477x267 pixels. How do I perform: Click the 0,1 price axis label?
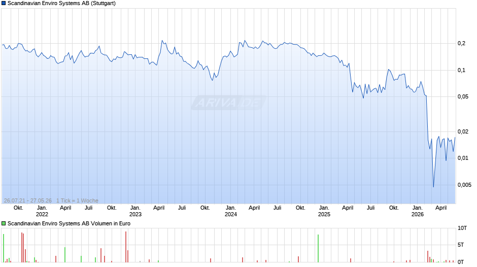461,71
